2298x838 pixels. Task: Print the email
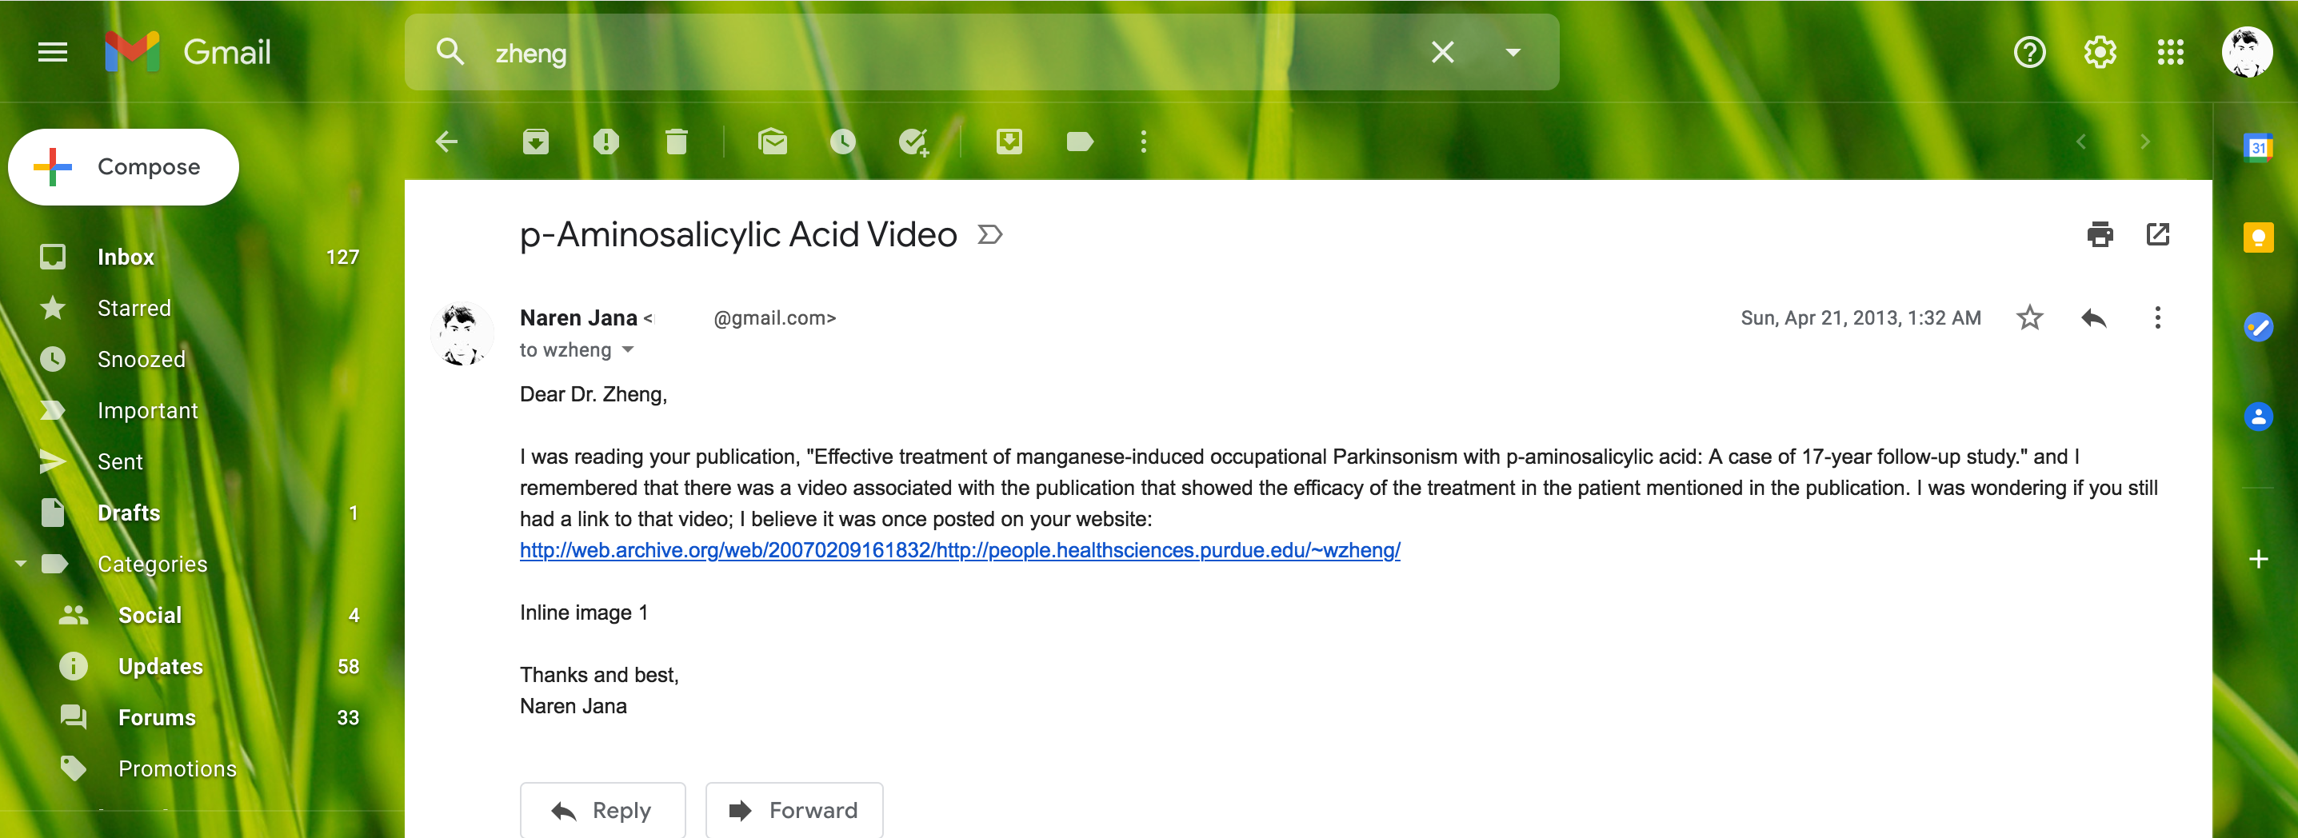[x=2101, y=233]
